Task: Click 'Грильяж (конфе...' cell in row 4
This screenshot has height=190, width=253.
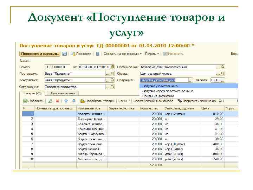Action: click(92, 129)
